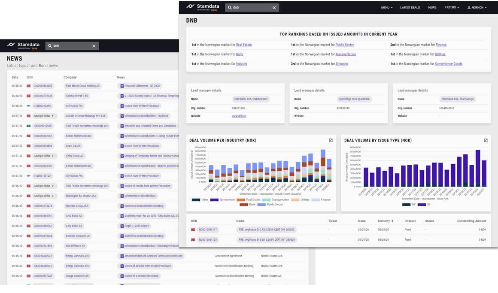Open First Mover Group Holding AS company chip
The width and height of the screenshot is (498, 293).
pyautogui.click(x=82, y=86)
